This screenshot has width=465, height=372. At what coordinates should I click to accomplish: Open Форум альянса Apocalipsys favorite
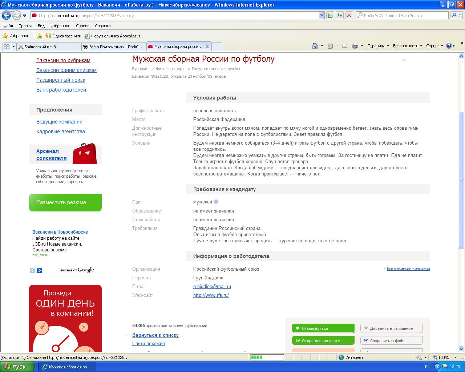point(114,36)
